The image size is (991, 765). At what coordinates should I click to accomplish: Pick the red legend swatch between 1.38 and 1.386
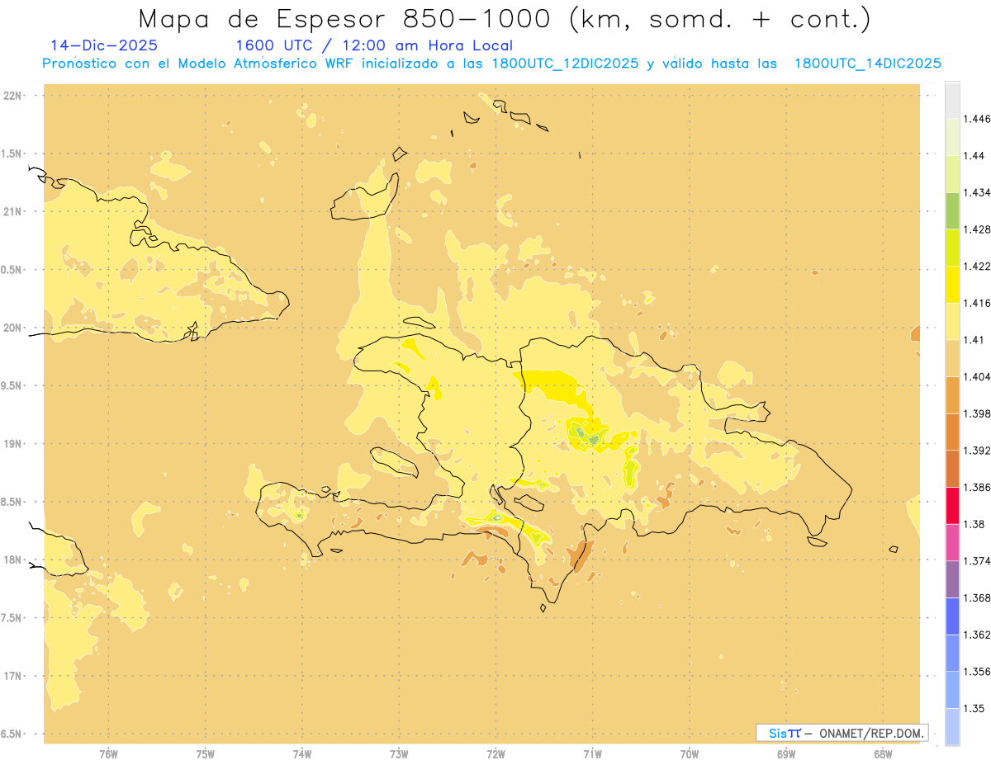click(952, 506)
